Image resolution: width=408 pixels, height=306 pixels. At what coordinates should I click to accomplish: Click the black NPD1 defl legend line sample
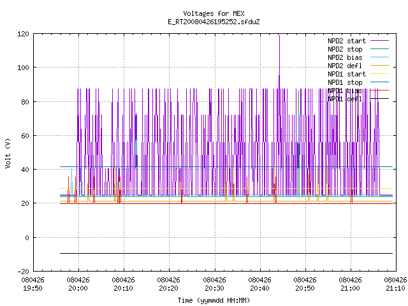pyautogui.click(x=380, y=99)
